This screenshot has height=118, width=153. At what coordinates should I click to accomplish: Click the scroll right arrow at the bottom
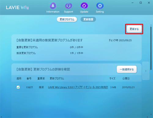147,117
